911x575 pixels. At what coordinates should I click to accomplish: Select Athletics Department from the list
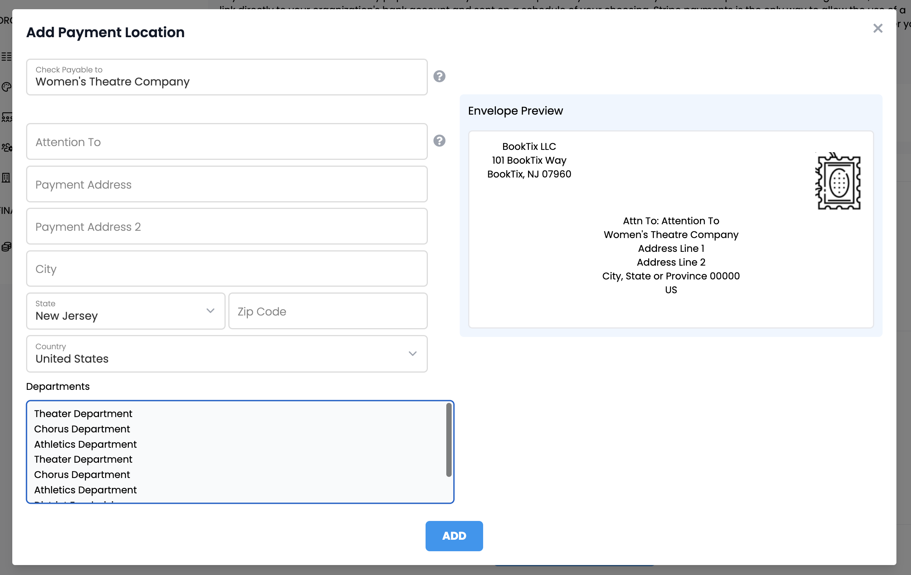85,444
